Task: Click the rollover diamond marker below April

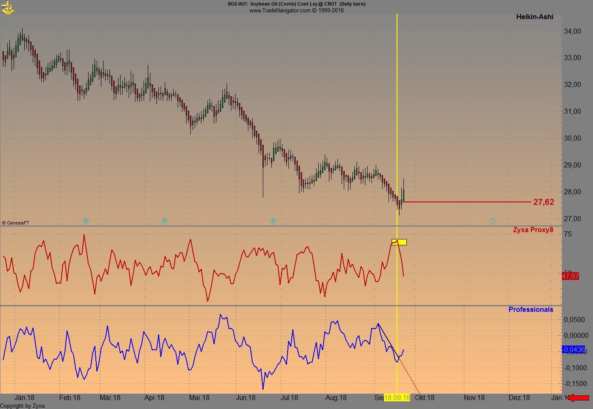Action: point(164,221)
